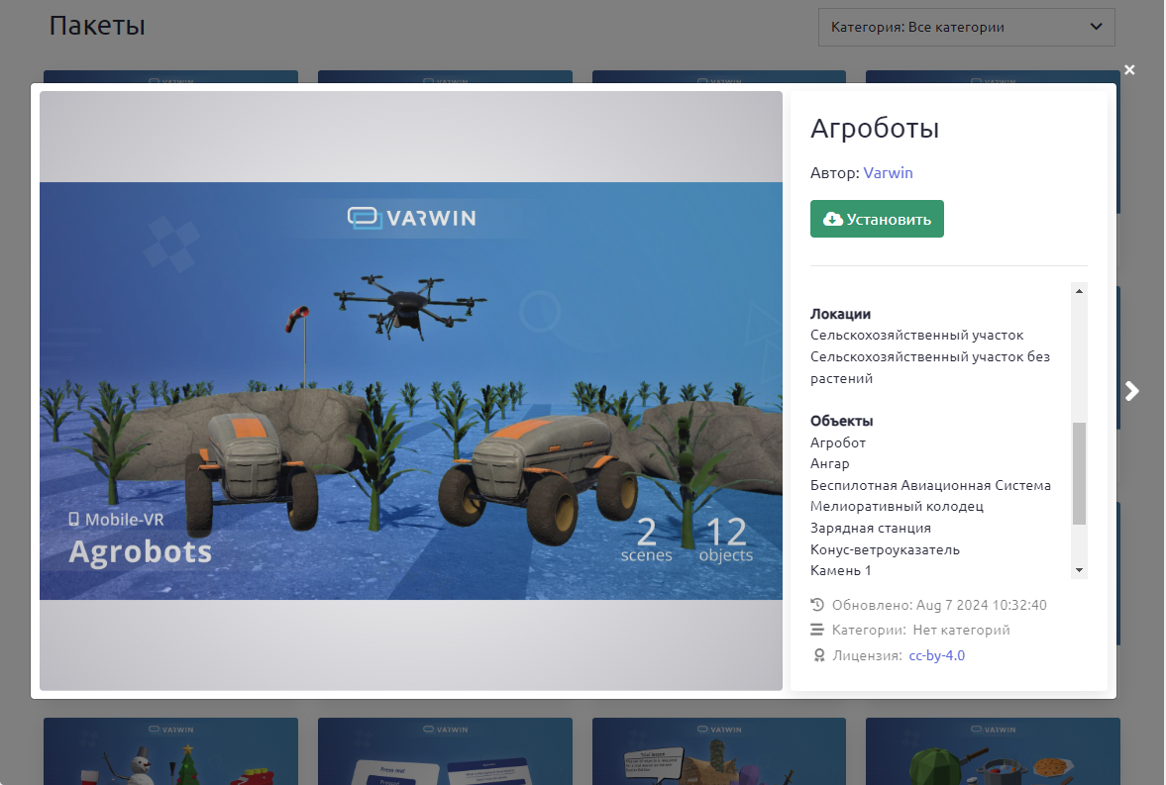
Task: Open the Varwin author link
Action: (888, 173)
